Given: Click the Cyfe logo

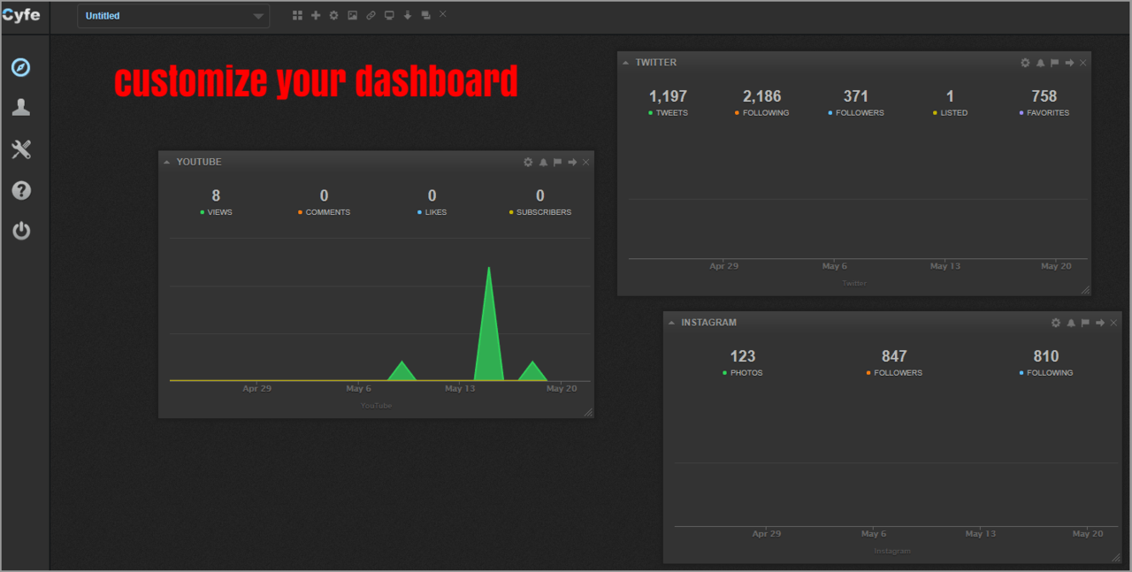Looking at the screenshot, I should [21, 15].
